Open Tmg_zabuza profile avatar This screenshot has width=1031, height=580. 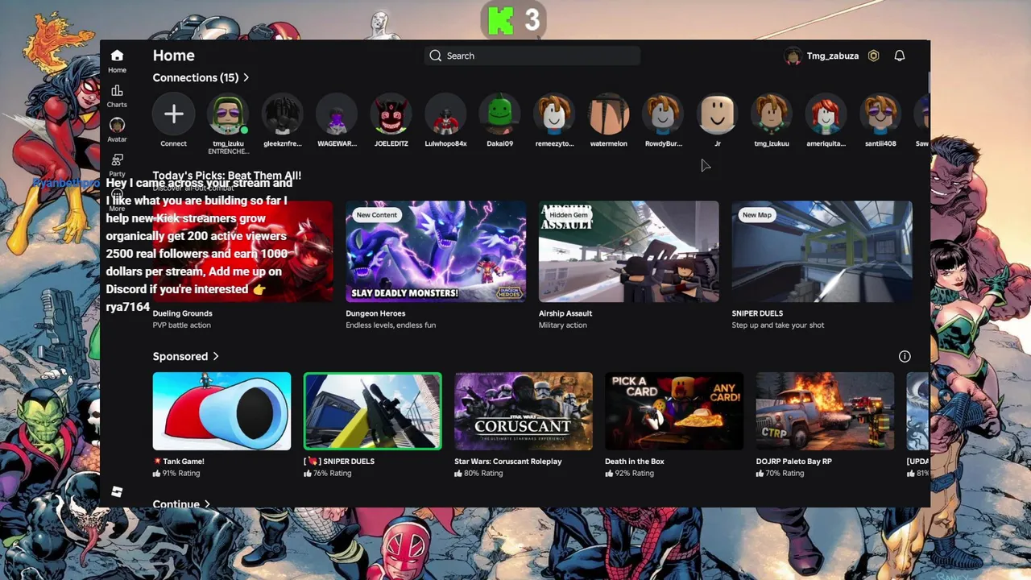(x=793, y=56)
